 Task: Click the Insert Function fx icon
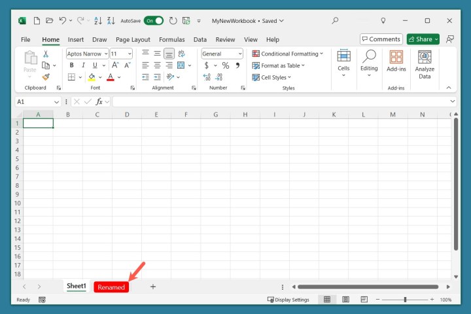coord(99,101)
